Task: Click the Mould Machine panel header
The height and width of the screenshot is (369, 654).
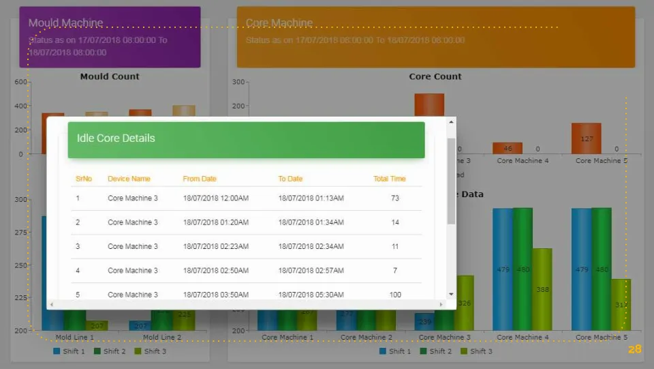Action: (x=110, y=37)
